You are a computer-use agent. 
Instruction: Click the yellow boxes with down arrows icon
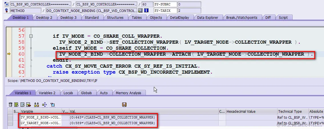point(37,105)
